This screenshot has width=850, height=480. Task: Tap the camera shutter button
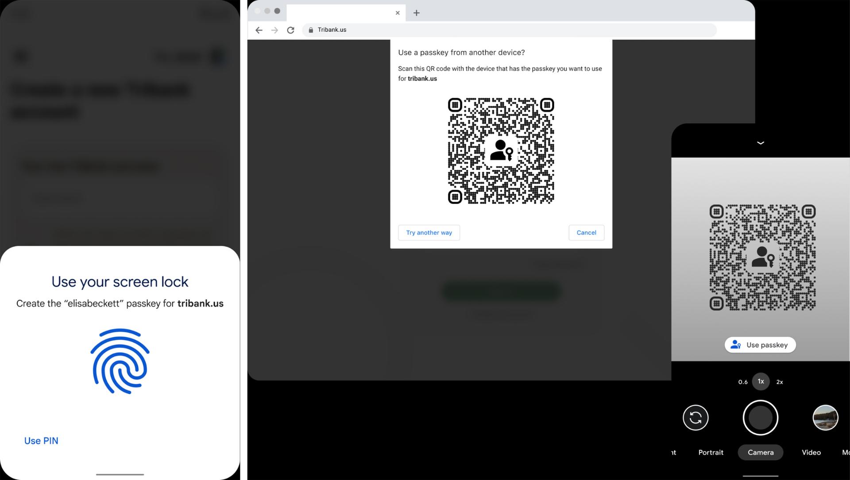tap(761, 418)
